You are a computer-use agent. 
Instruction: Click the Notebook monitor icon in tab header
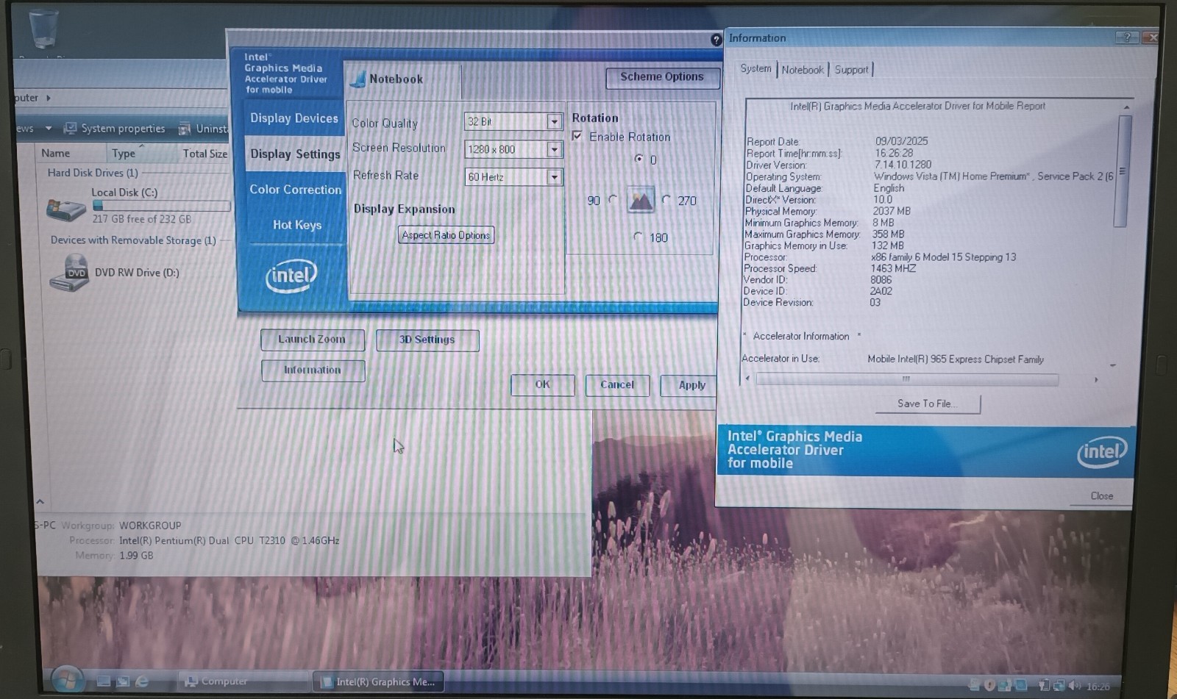coord(358,79)
